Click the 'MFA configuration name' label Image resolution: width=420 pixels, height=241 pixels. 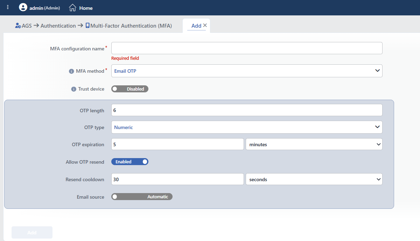tap(77, 49)
